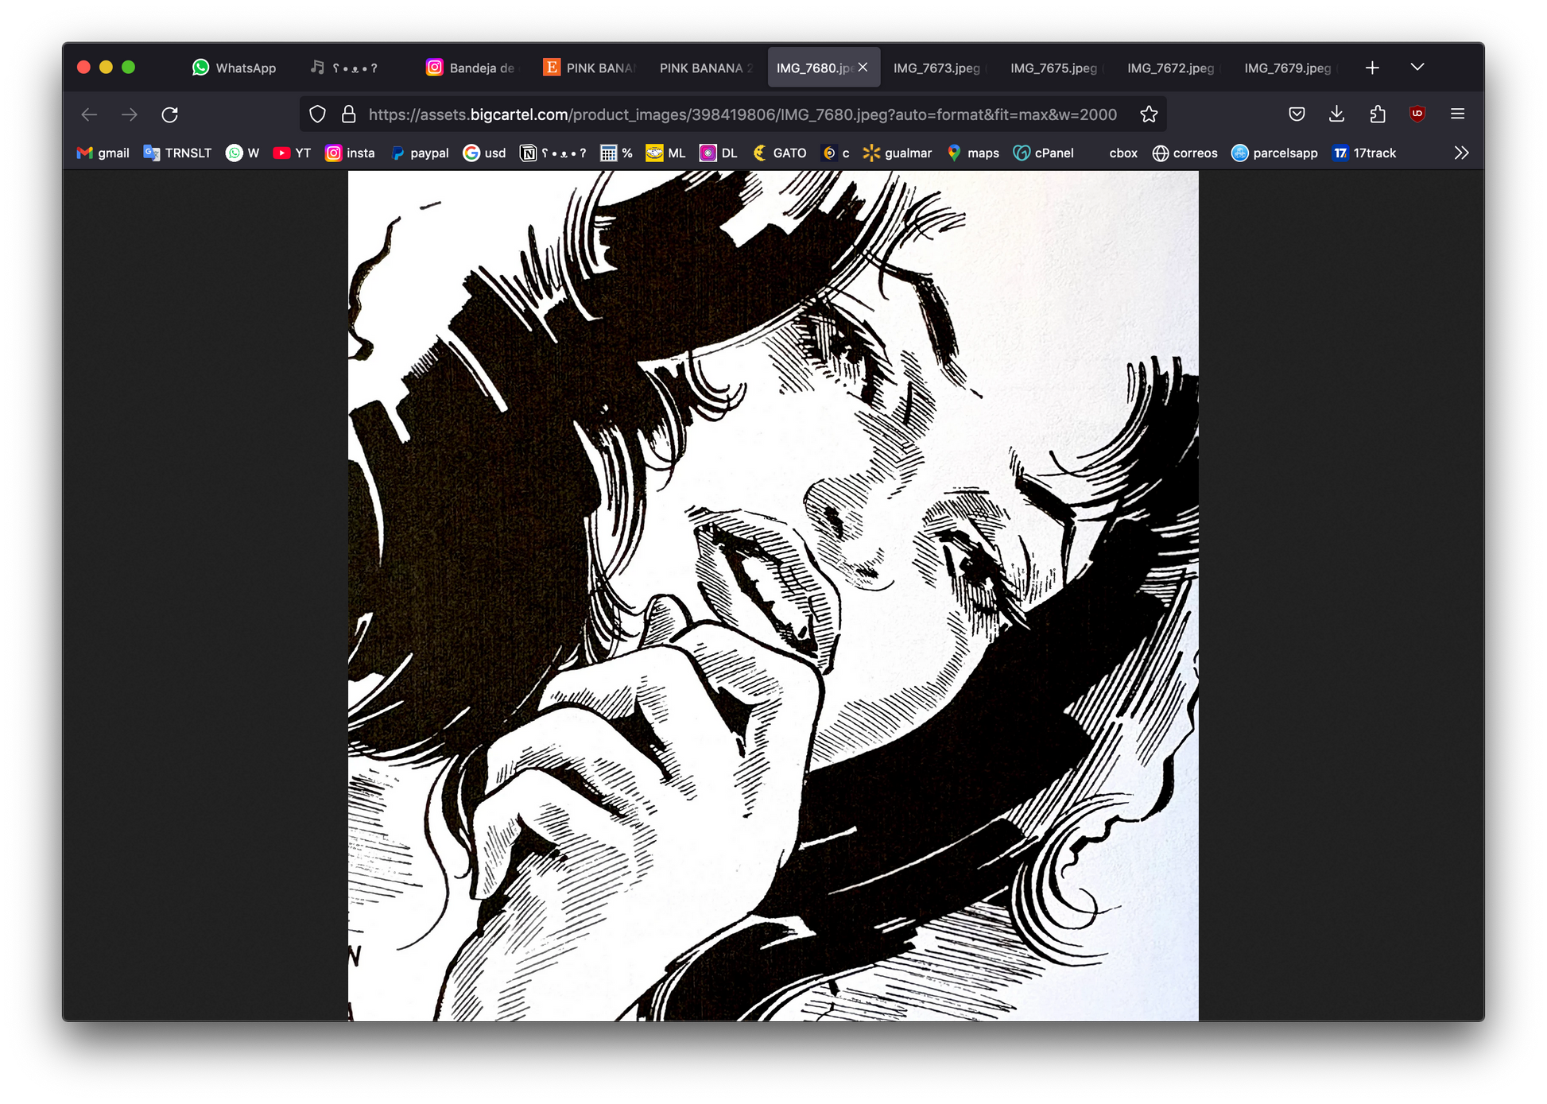Viewport: 1547px width, 1104px height.
Task: Open the Save to Pocket icon
Action: pos(1297,114)
